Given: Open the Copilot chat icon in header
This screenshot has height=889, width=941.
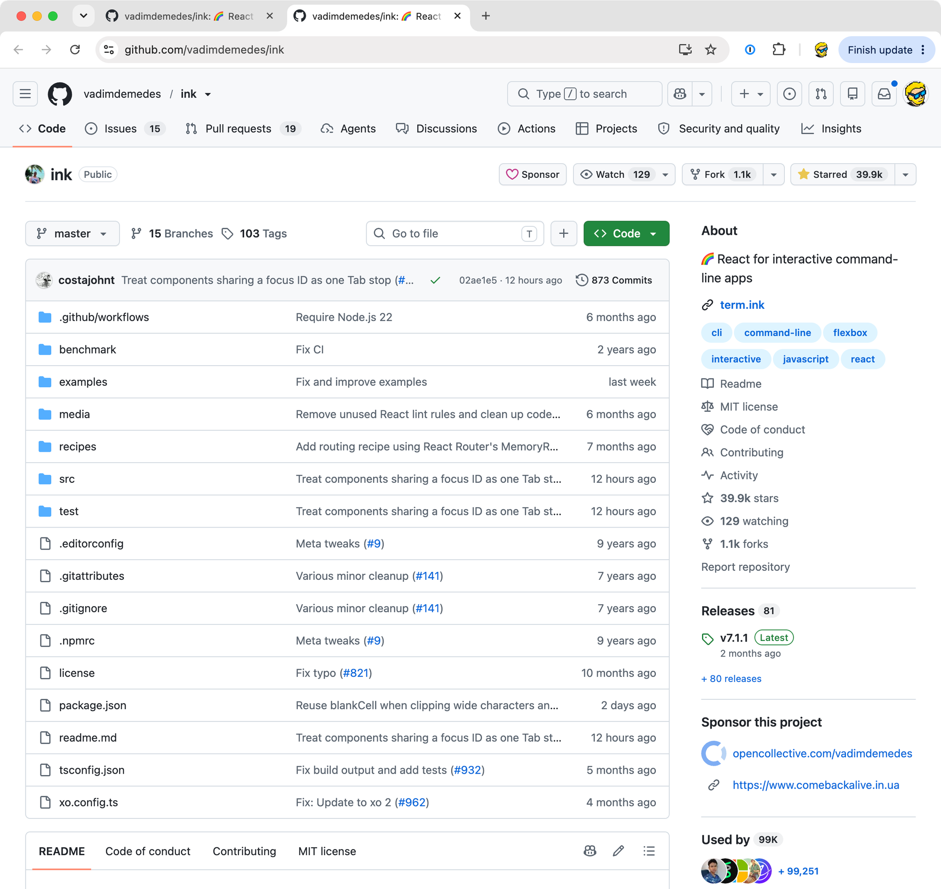Looking at the screenshot, I should pyautogui.click(x=680, y=94).
